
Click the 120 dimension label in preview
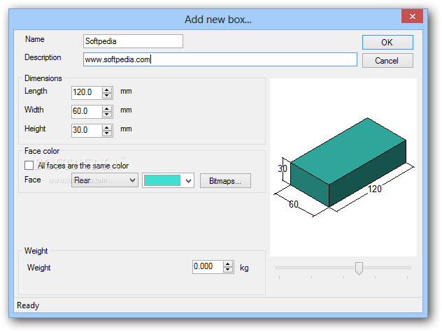coord(375,189)
